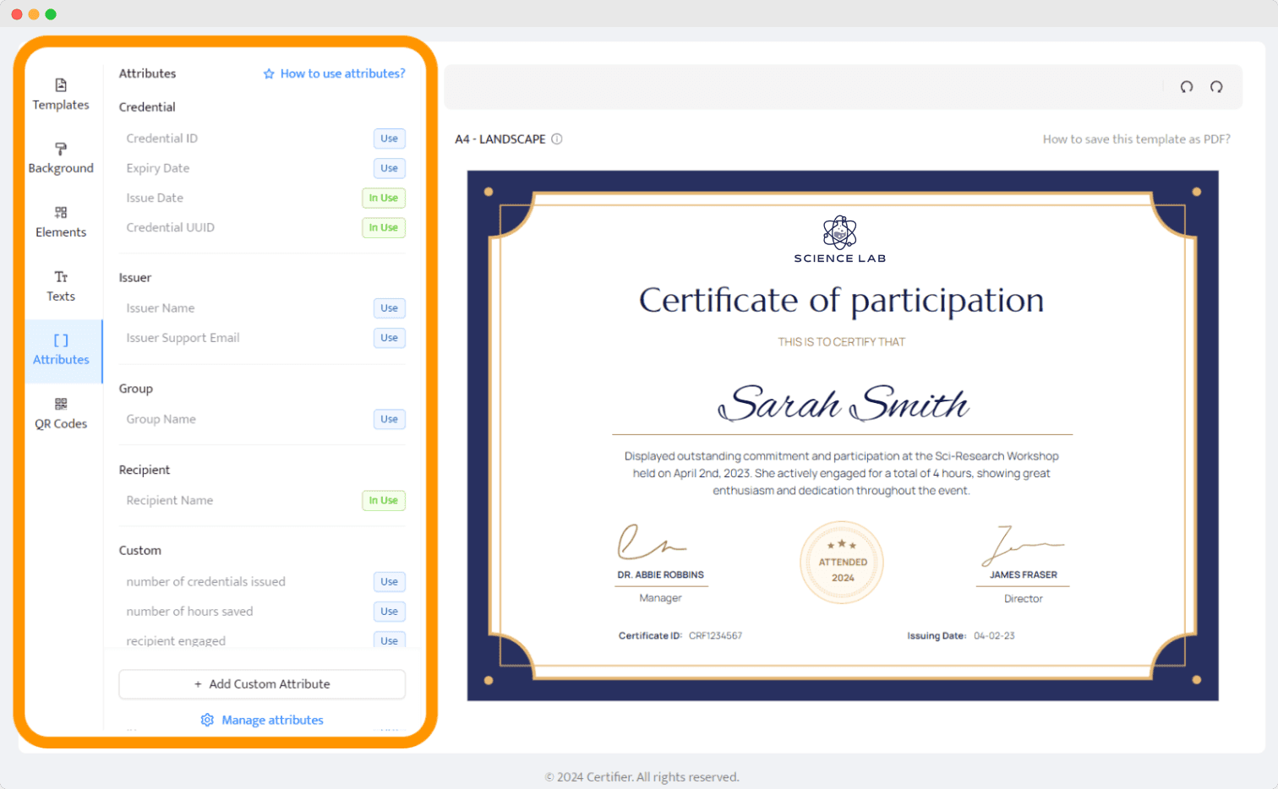This screenshot has width=1278, height=789.
Task: Open the Background panel
Action: pos(60,156)
